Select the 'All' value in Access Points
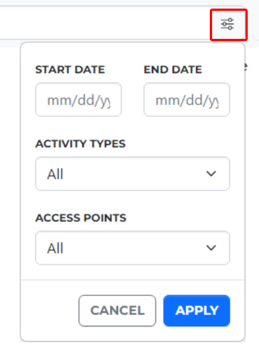Image resolution: width=259 pixels, height=360 pixels. pyautogui.click(x=55, y=248)
